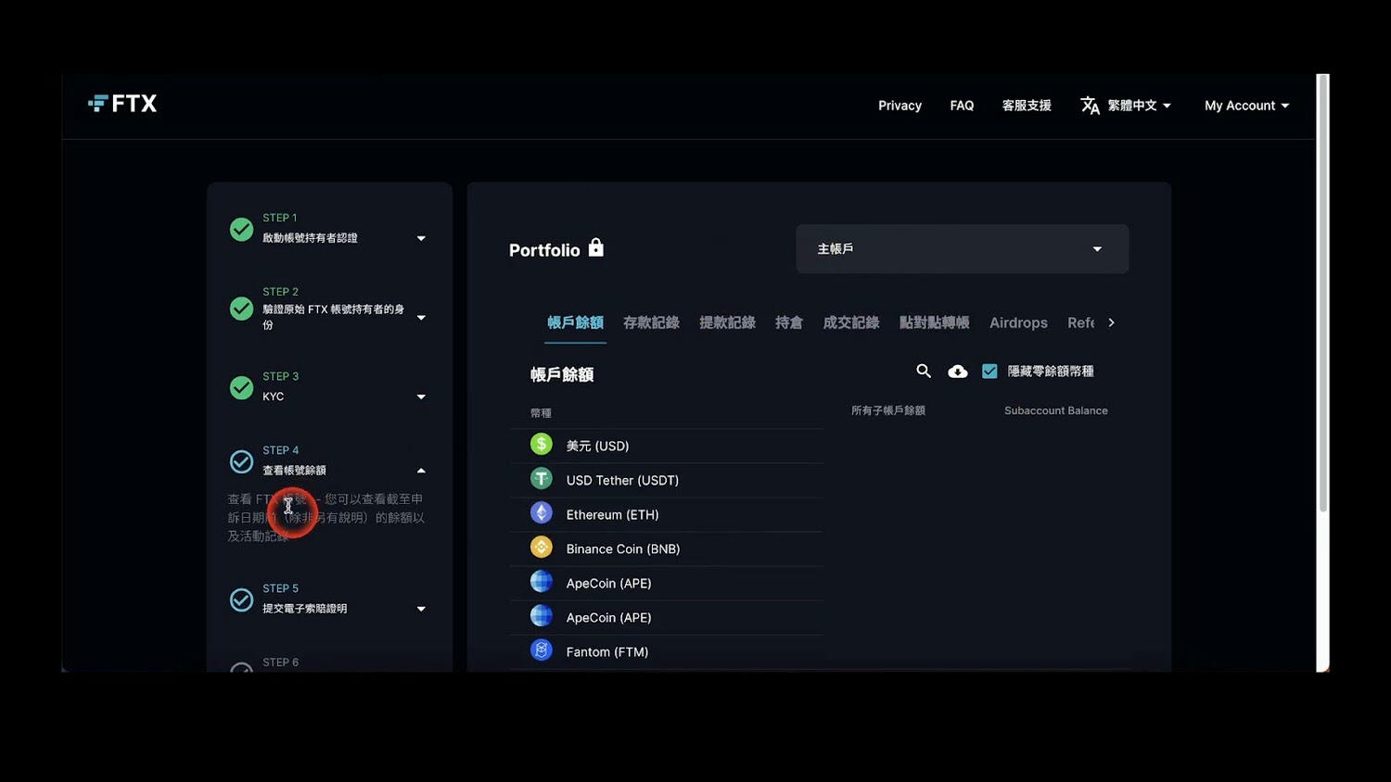Click the FTX logo
This screenshot has height=782, width=1391.
[x=122, y=104]
